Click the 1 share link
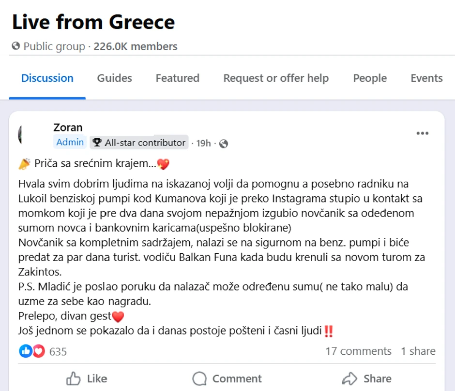Viewport: 455px width, 391px height. pyautogui.click(x=418, y=351)
